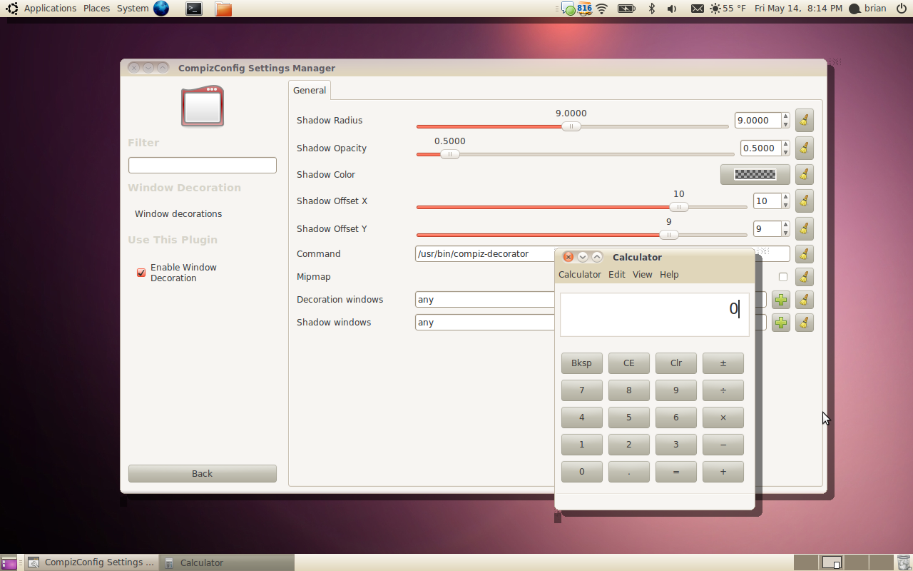Click the green plus for Shadow windows
This screenshot has height=571, width=913.
click(781, 323)
